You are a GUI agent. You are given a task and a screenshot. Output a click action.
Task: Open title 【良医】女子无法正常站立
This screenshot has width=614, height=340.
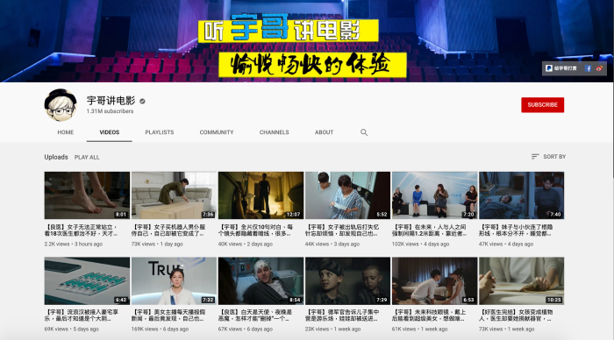point(81,230)
